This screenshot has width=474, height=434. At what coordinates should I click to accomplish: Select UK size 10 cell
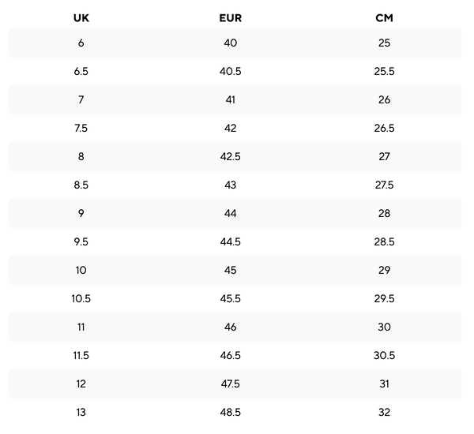pos(81,270)
